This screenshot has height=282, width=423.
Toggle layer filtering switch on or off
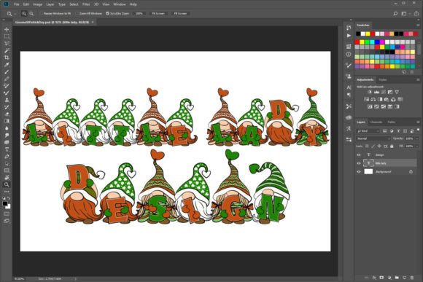click(x=418, y=130)
